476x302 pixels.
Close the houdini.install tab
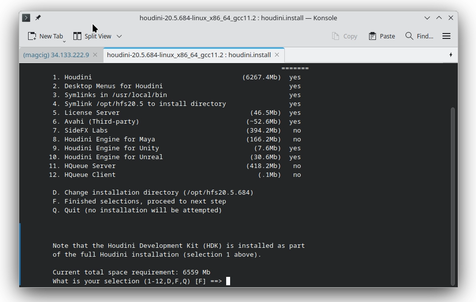pyautogui.click(x=277, y=55)
